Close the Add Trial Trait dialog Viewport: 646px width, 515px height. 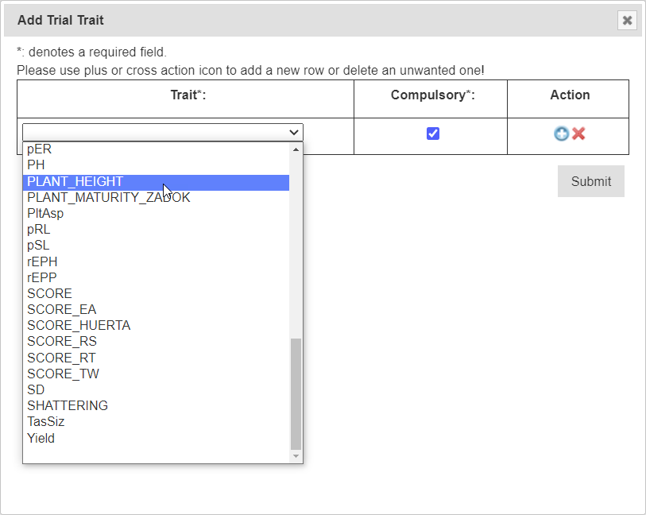pos(627,21)
